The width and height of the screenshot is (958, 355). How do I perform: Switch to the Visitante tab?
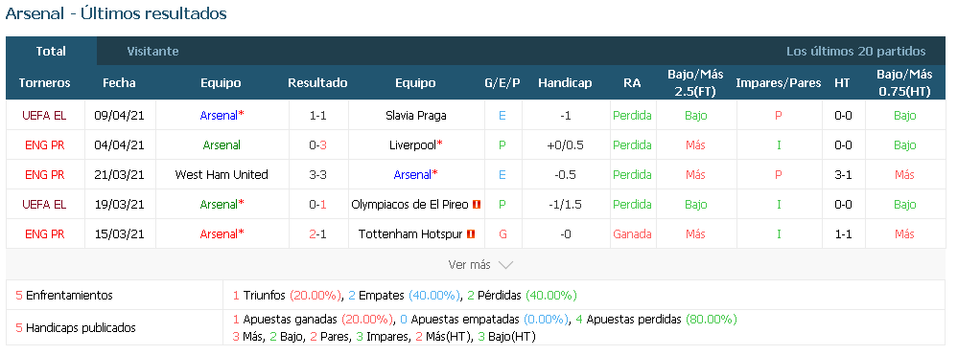[152, 52]
